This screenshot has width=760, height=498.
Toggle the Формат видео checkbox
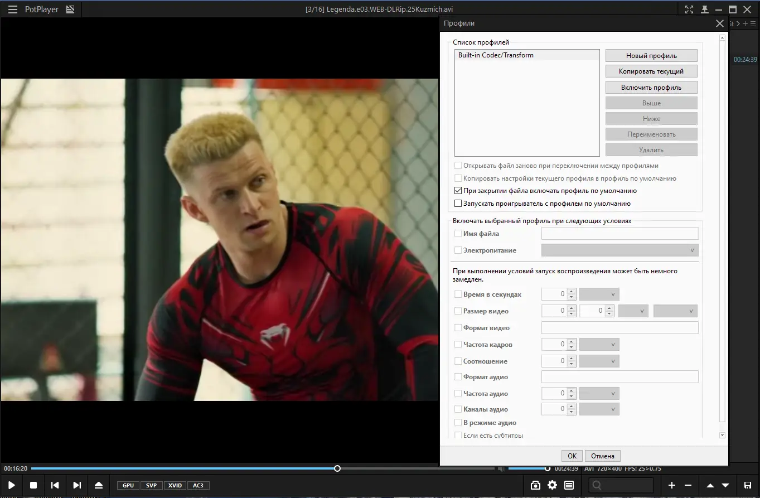[x=458, y=328]
